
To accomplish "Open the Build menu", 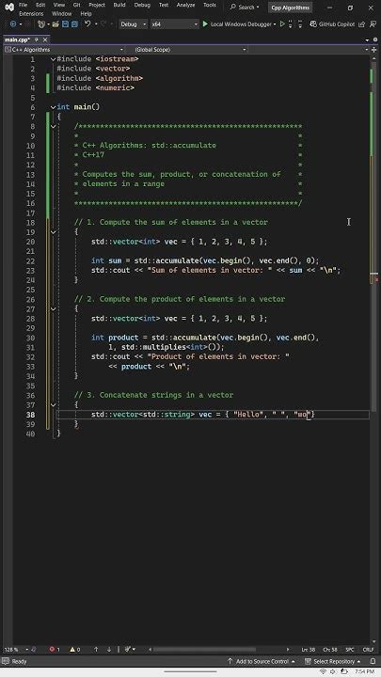I will click(x=119, y=5).
